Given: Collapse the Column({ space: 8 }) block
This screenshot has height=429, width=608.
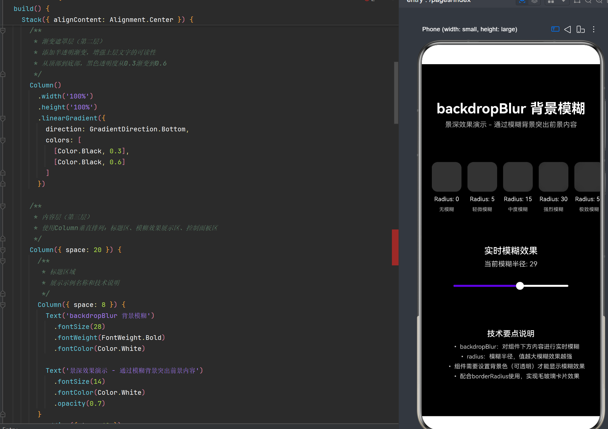Looking at the screenshot, I should tap(3, 305).
